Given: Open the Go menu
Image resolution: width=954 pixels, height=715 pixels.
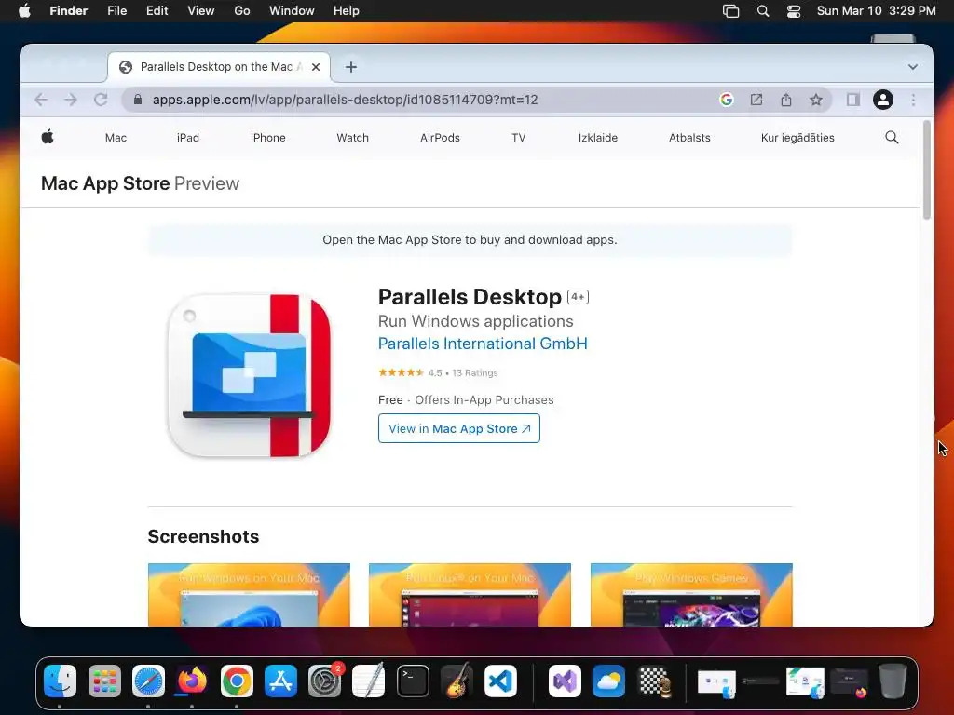Looking at the screenshot, I should 242,10.
